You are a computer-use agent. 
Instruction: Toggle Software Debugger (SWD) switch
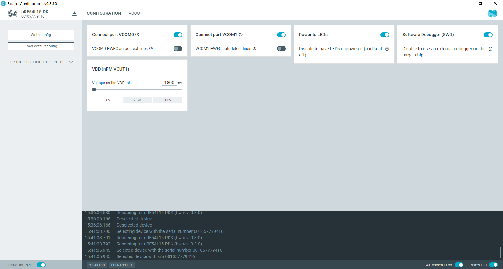[x=488, y=35]
